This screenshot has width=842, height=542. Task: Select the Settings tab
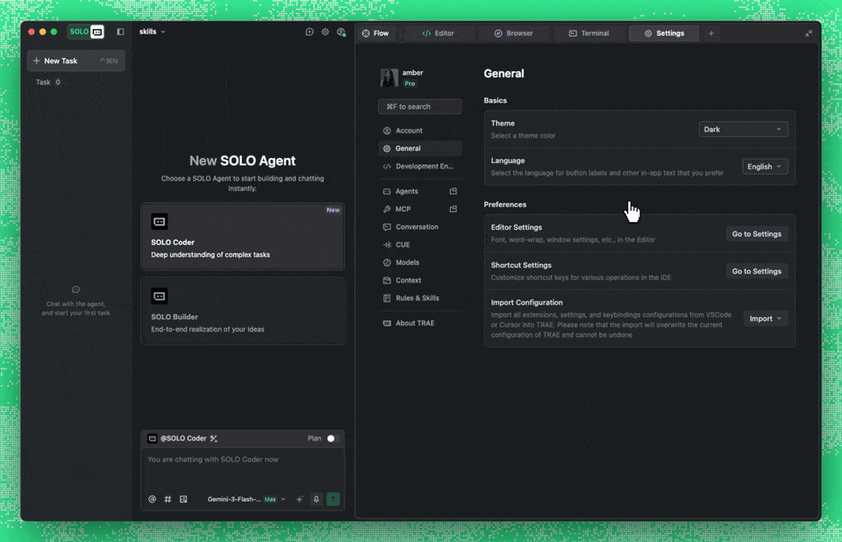[664, 33]
